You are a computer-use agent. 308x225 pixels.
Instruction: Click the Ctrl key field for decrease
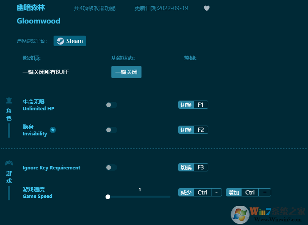pos(202,193)
